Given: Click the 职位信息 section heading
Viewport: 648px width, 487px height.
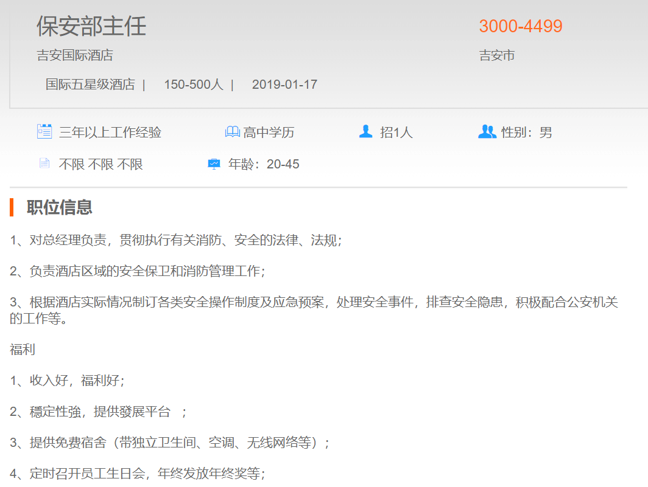Looking at the screenshot, I should [x=60, y=207].
